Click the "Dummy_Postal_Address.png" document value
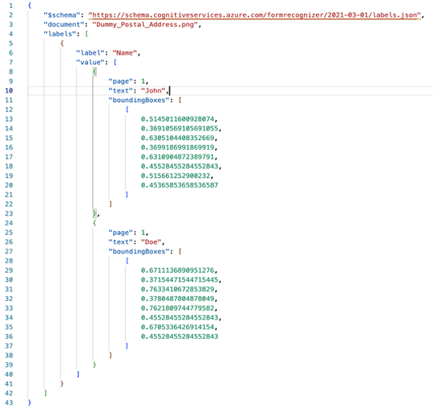The width and height of the screenshot is (433, 409). coord(144,24)
